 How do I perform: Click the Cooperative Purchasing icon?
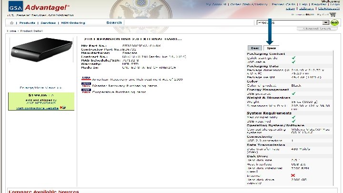pos(86,91)
